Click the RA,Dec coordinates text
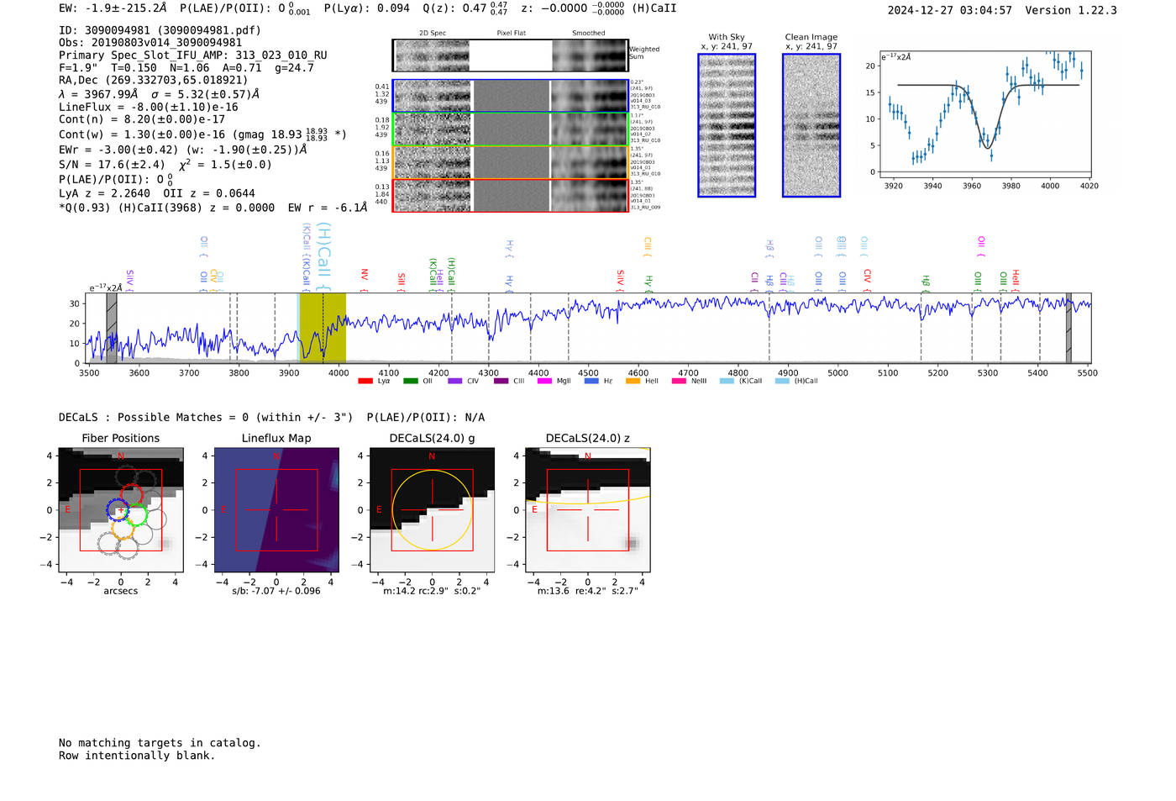The image size is (1176, 801). tap(154, 81)
